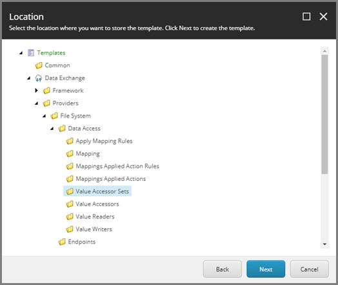
Task: Select the Value Writers label
Action: (x=94, y=229)
